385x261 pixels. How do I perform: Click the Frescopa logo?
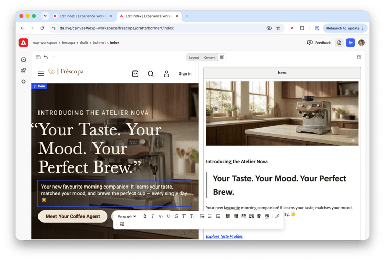point(66,71)
